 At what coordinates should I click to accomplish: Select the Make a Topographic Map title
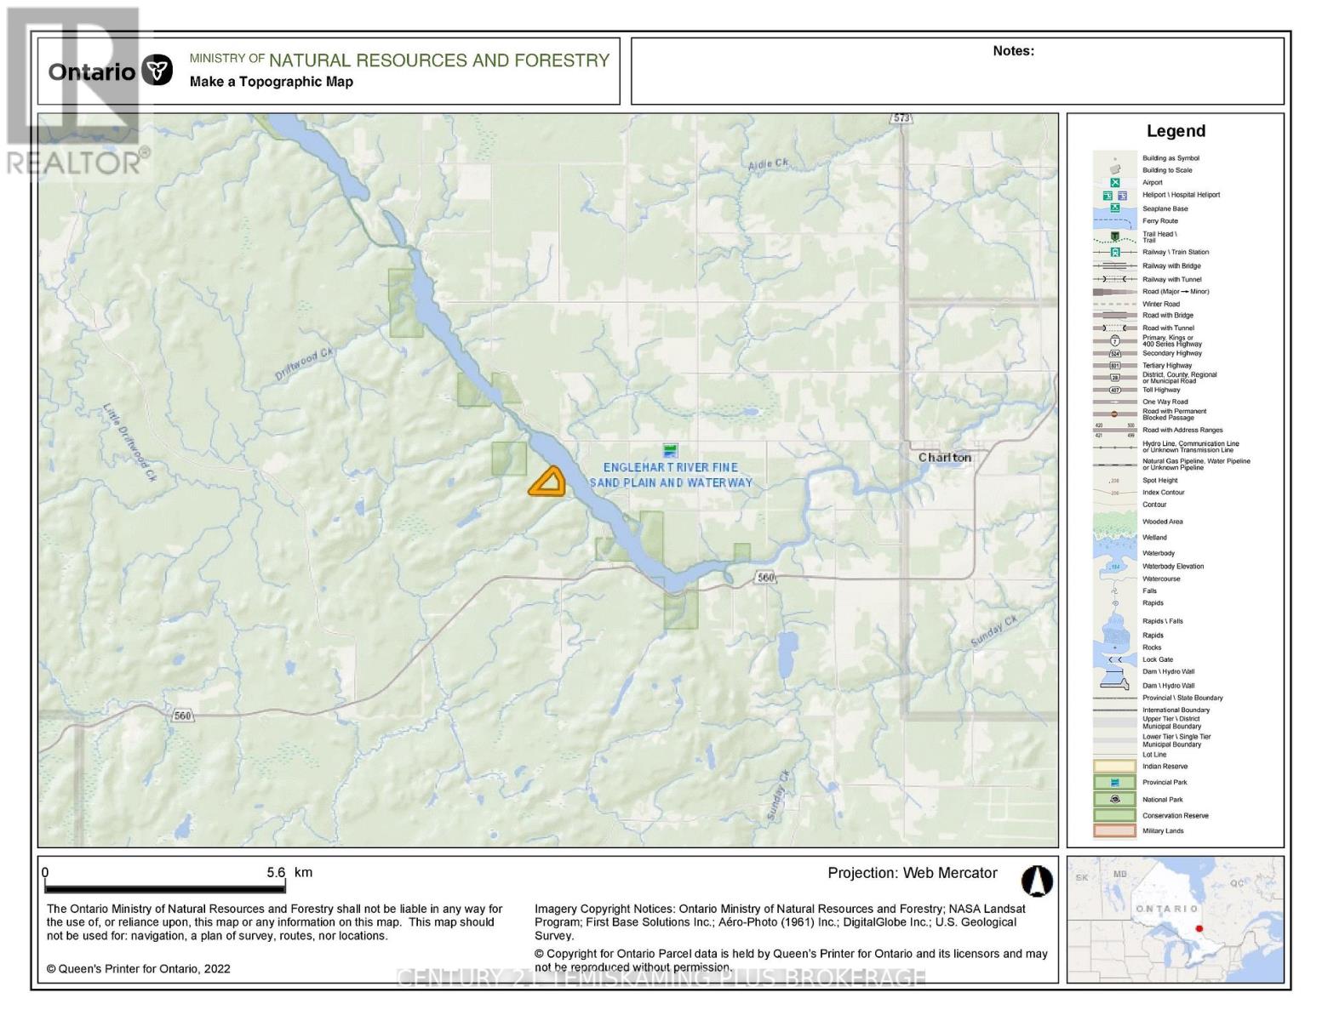pyautogui.click(x=270, y=83)
